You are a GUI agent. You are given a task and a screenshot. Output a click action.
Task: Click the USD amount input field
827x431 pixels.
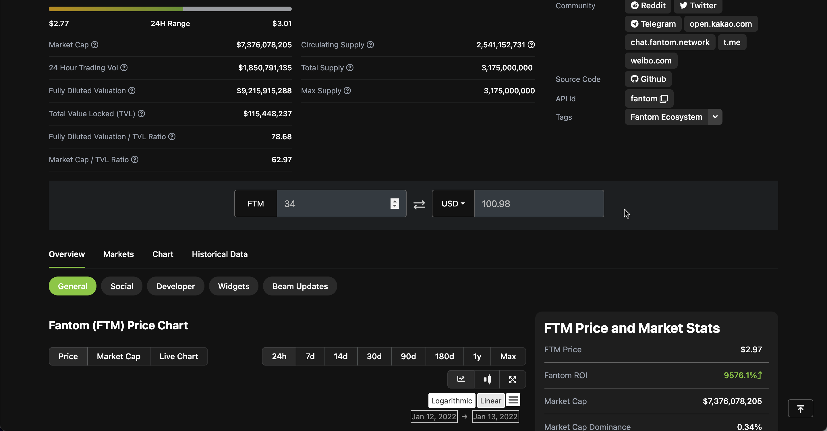click(539, 204)
